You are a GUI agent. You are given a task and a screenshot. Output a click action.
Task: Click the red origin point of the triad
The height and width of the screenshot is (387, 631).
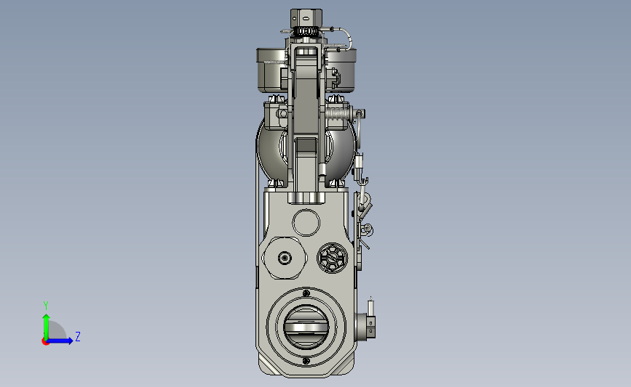[x=45, y=342]
